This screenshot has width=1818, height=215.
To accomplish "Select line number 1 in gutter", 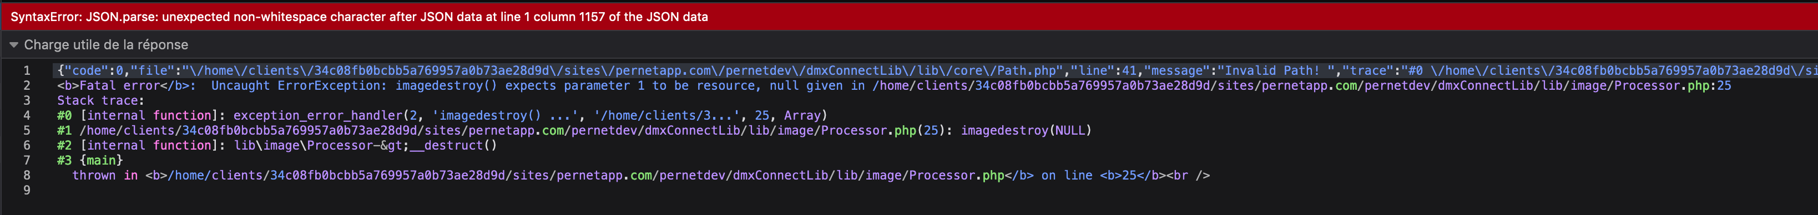I will [x=27, y=70].
